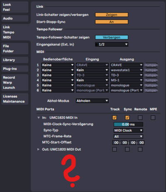The width and height of the screenshot is (166, 192).
Task: Enable MPE for UMC1820 MIDI In
Action: [x=153, y=118]
